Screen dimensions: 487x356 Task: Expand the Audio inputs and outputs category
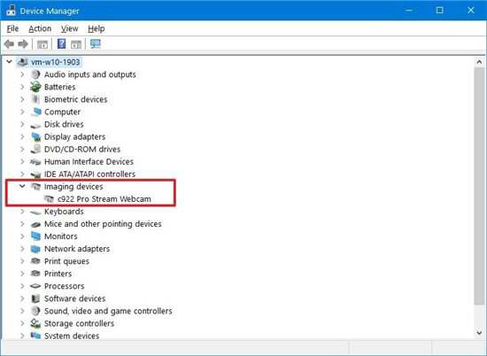[x=22, y=74]
